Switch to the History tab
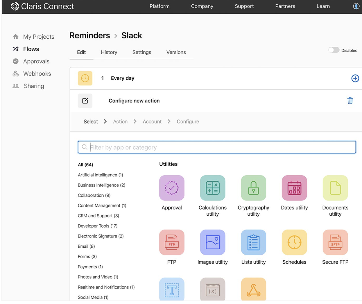 pyautogui.click(x=109, y=52)
